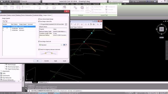Delete the selected design speed entry
Screen dimensions: 168x94
pos(6,21)
